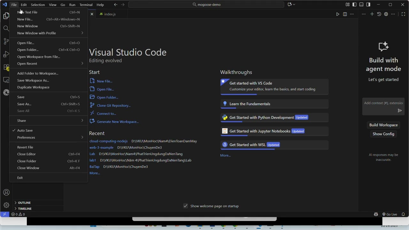Select Revert File in File menu
The height and width of the screenshot is (230, 409).
tap(49, 147)
